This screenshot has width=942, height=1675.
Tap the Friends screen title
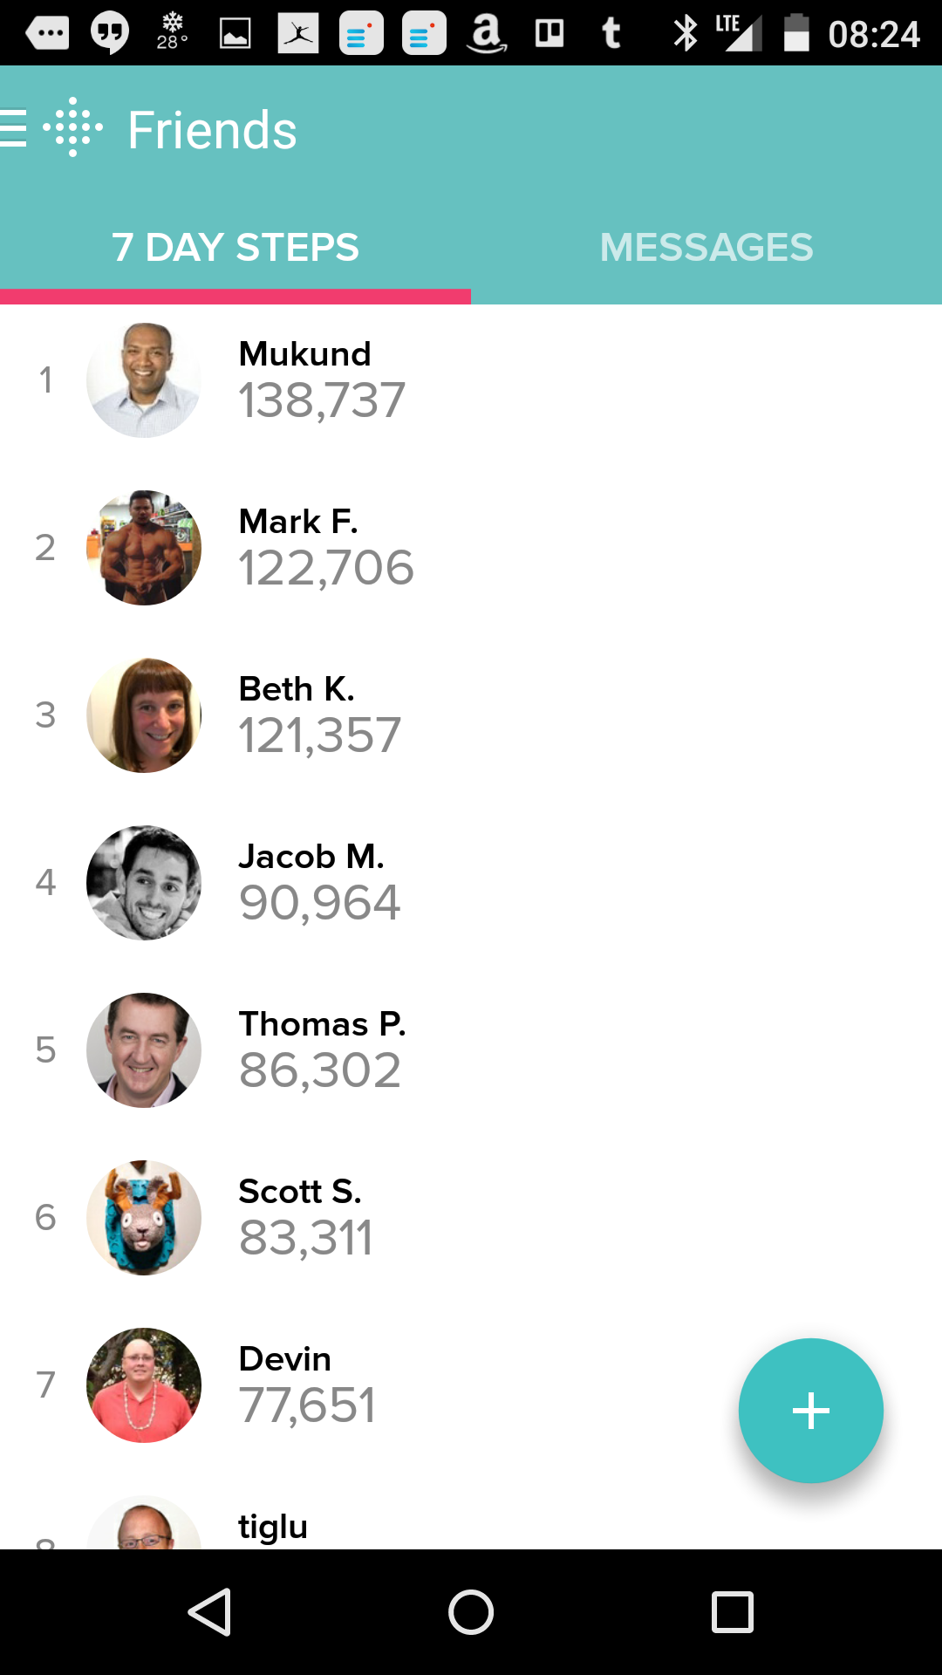[212, 130]
